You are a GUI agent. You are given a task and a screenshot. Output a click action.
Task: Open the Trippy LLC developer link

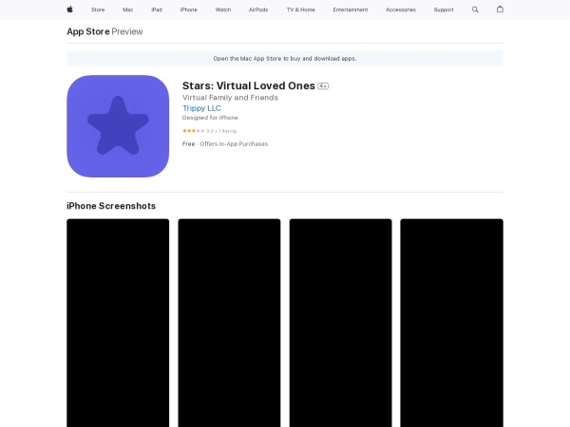(201, 108)
